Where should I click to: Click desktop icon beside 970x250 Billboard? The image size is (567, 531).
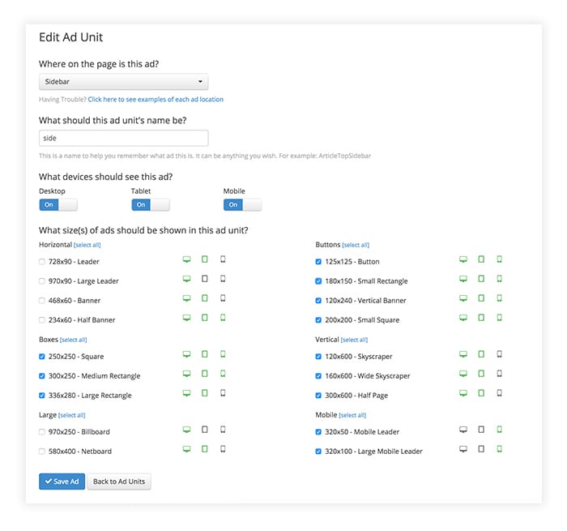click(x=186, y=430)
